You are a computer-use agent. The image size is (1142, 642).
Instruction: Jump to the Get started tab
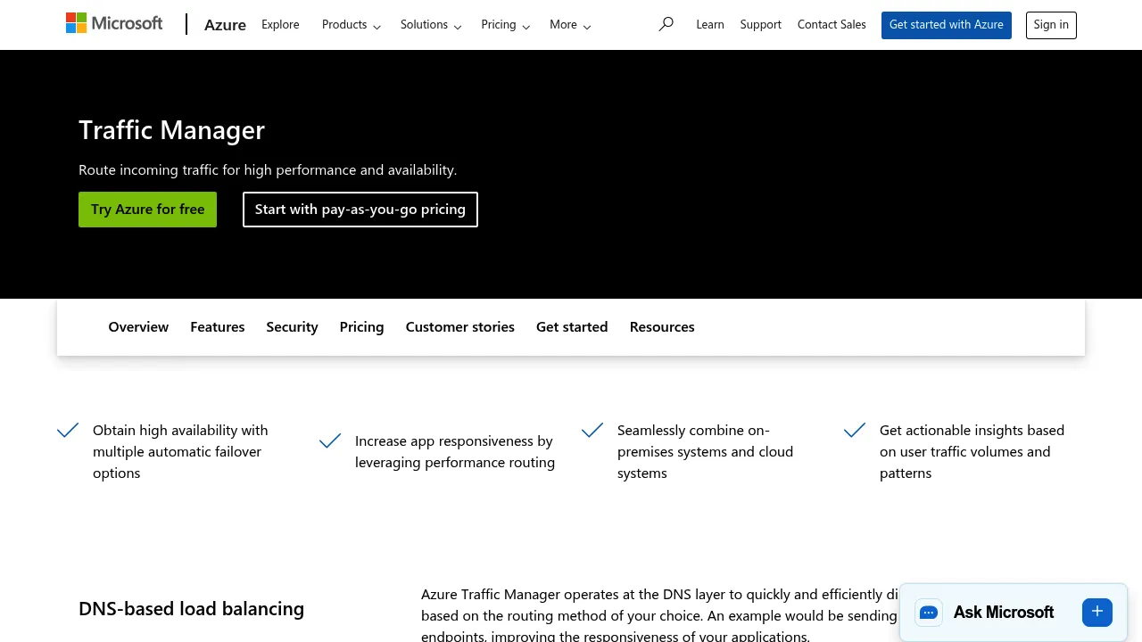pos(572,327)
